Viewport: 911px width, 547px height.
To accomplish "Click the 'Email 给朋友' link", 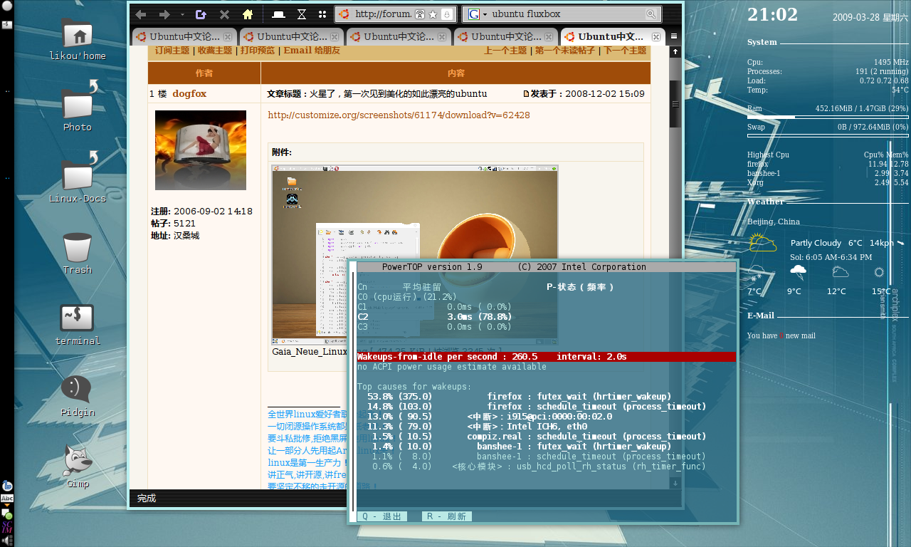I will [312, 51].
